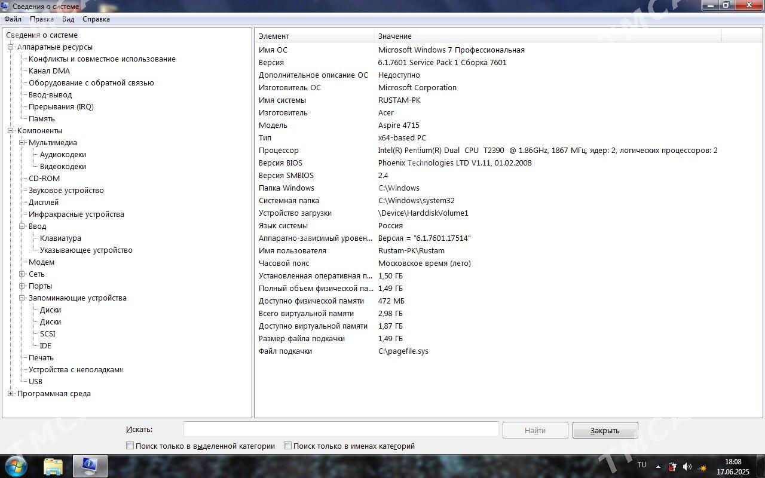Click the RUSTAM-PK system name value
765x478 pixels.
click(x=399, y=100)
